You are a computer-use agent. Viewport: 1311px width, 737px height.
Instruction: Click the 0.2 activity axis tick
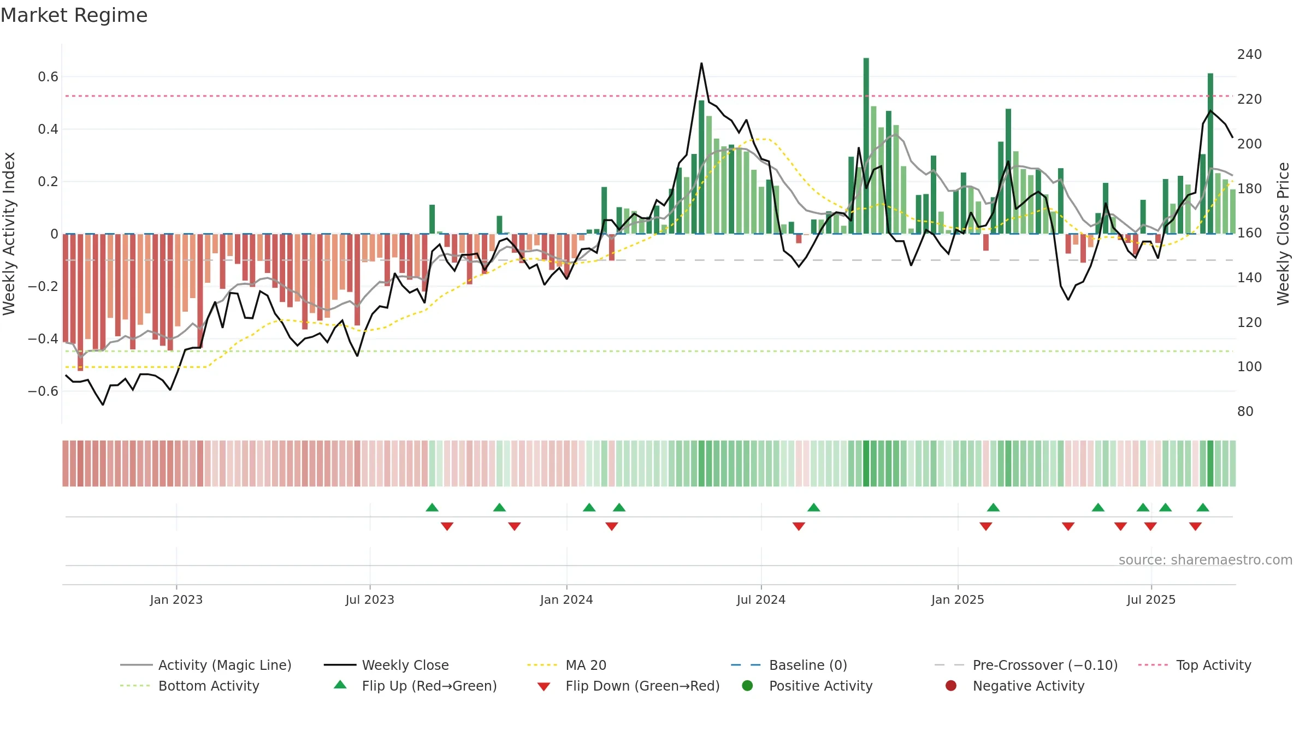[x=48, y=182]
